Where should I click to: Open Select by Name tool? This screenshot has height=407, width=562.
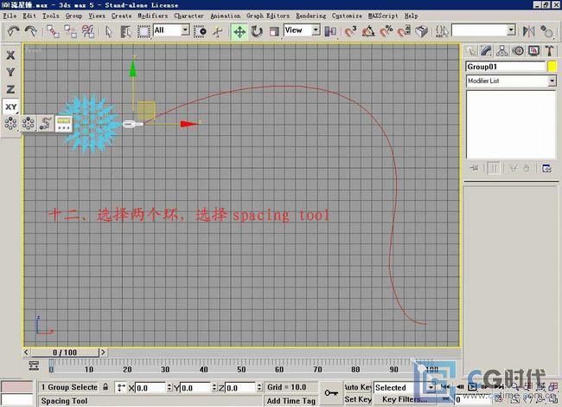pyautogui.click(x=126, y=31)
